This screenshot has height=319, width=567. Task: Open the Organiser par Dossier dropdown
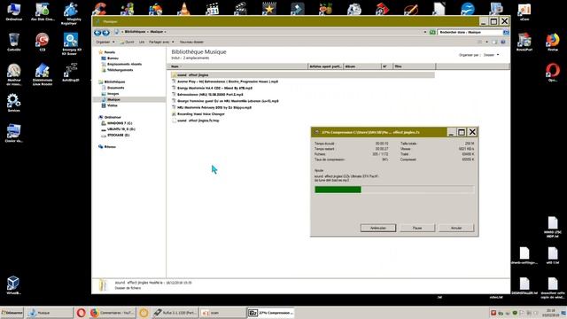point(491,55)
